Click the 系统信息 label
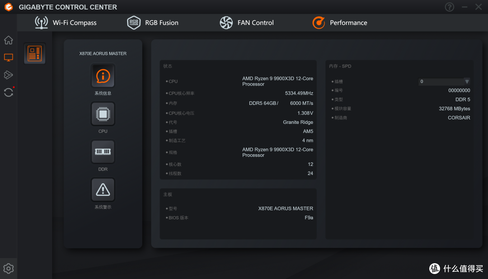This screenshot has height=279, width=488. [x=103, y=93]
